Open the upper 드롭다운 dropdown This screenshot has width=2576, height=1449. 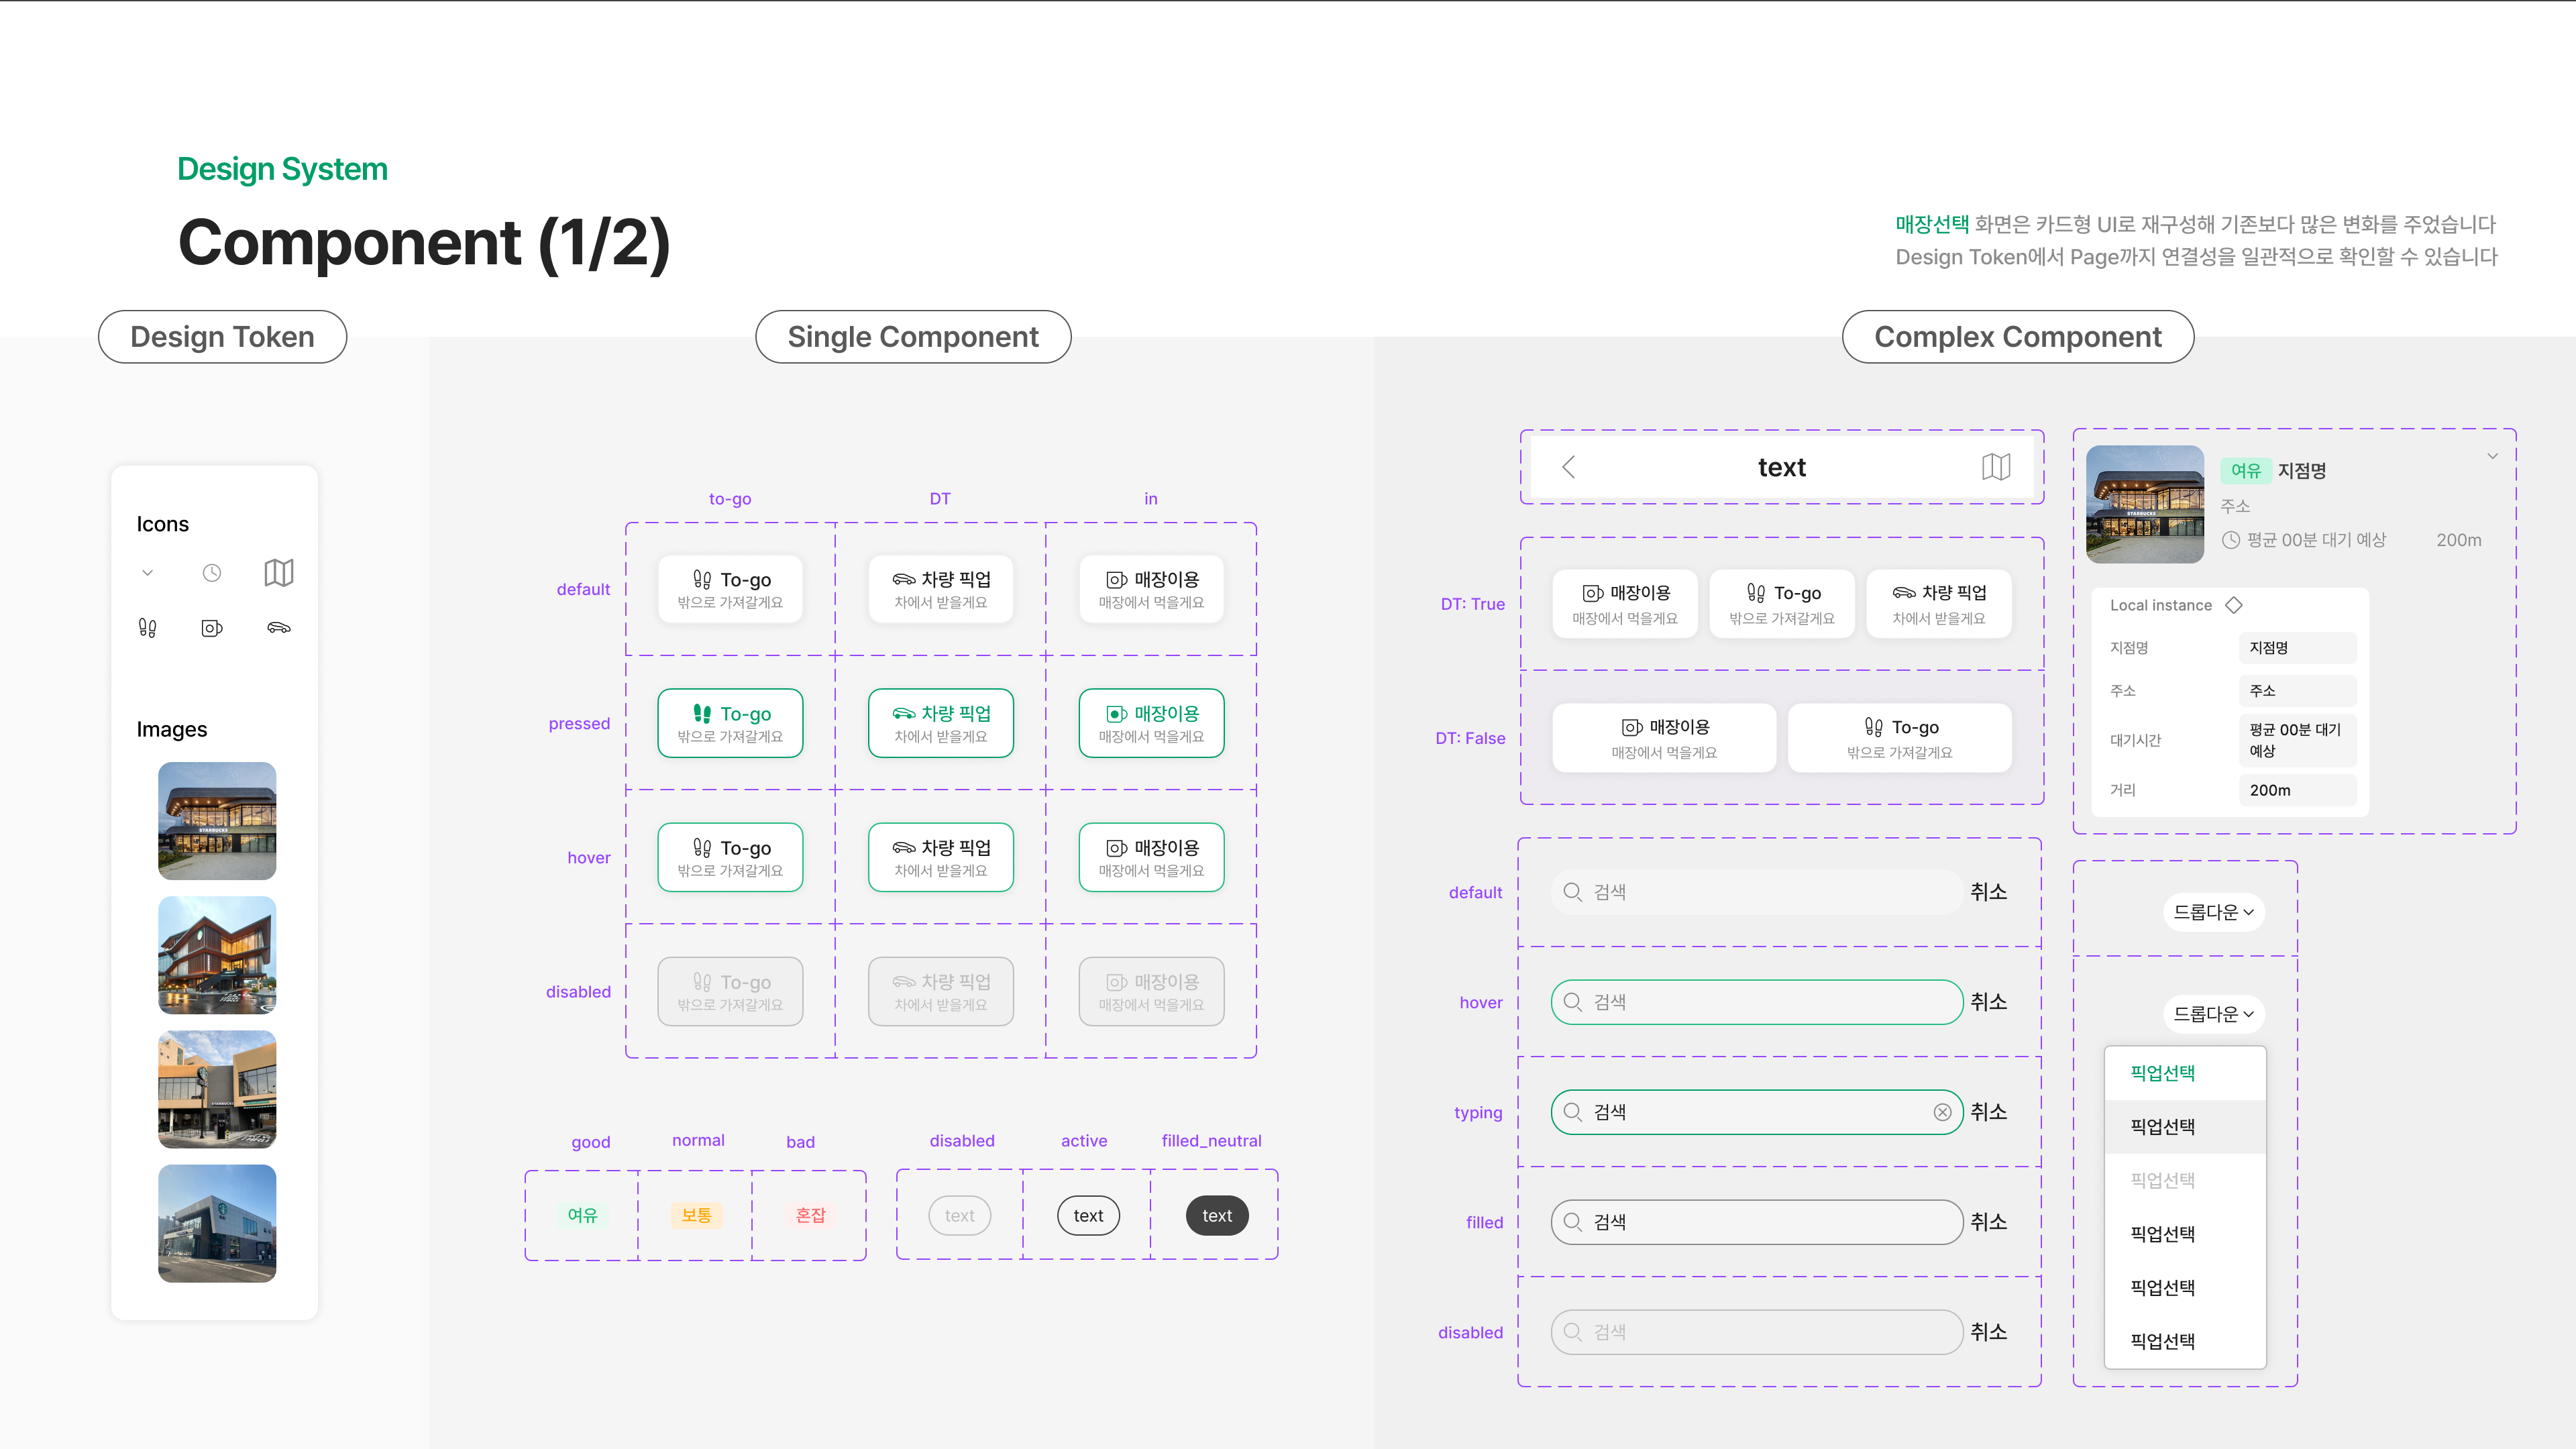pos(2213,912)
